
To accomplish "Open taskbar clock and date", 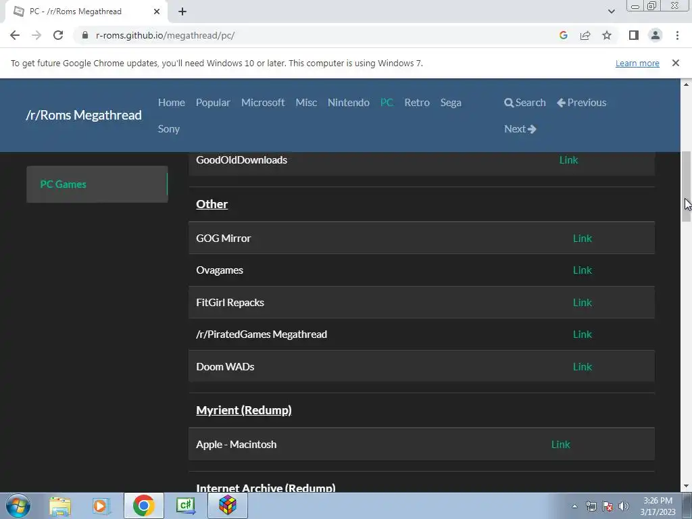I will [658, 506].
